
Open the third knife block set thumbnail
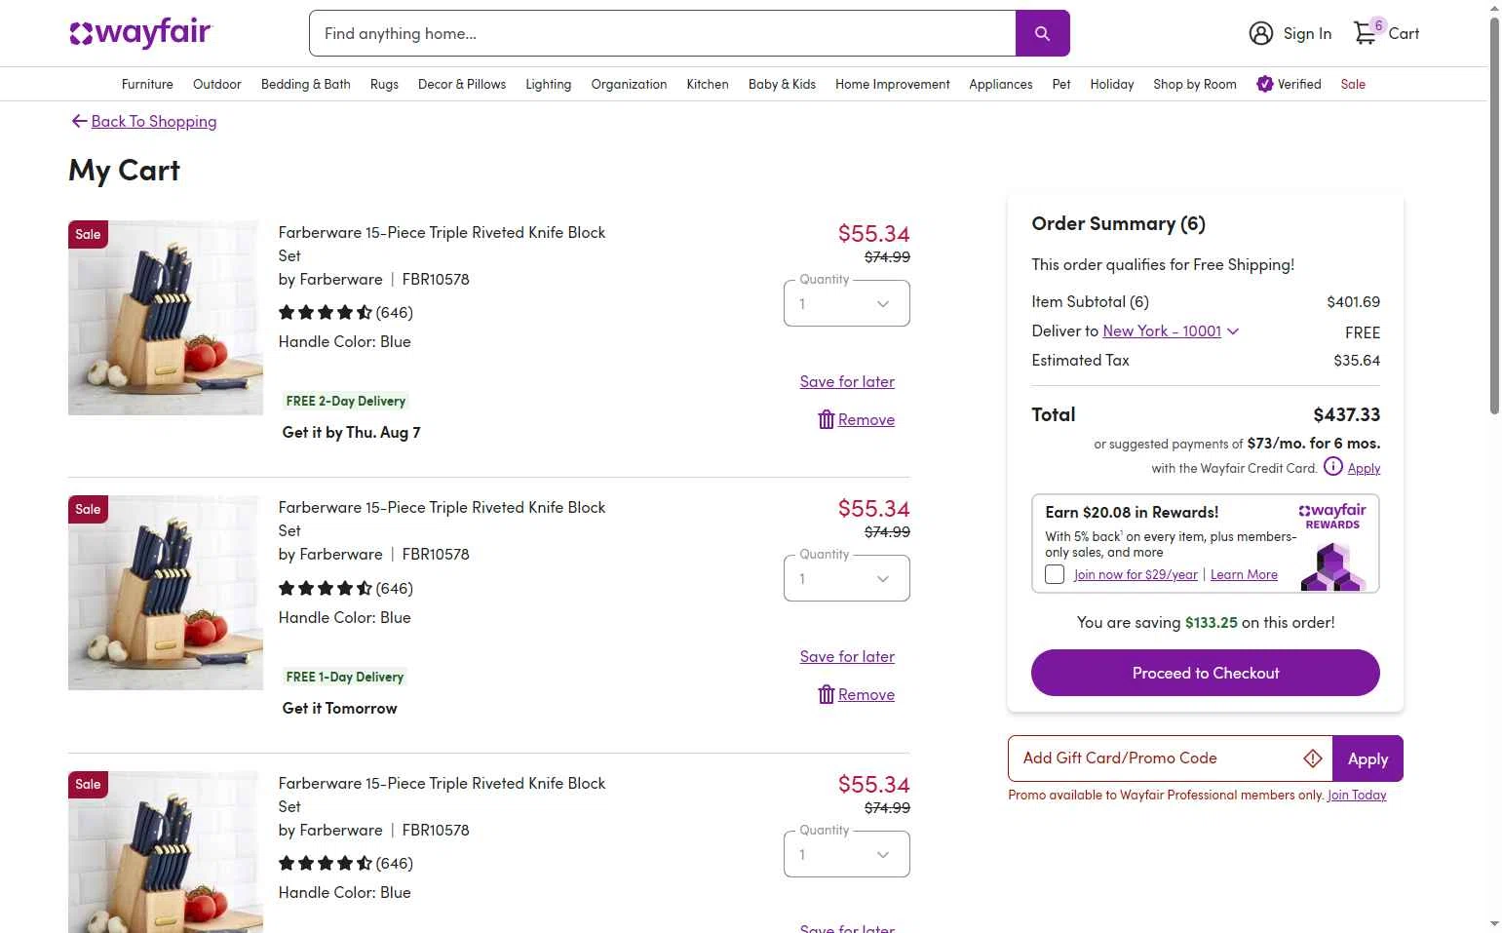pyautogui.click(x=166, y=852)
